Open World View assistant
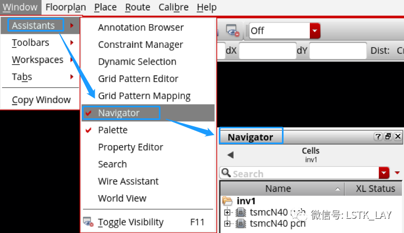 click(x=148, y=198)
